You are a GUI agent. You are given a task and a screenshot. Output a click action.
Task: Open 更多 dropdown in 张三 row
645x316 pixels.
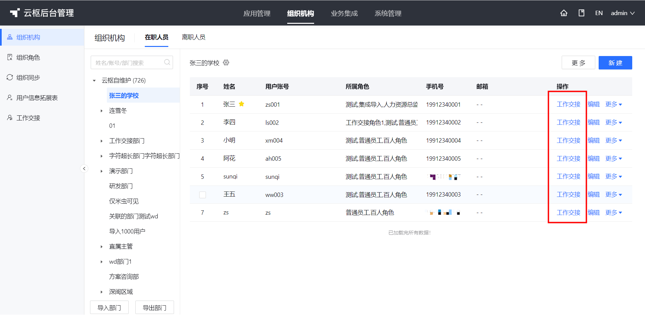tap(613, 104)
